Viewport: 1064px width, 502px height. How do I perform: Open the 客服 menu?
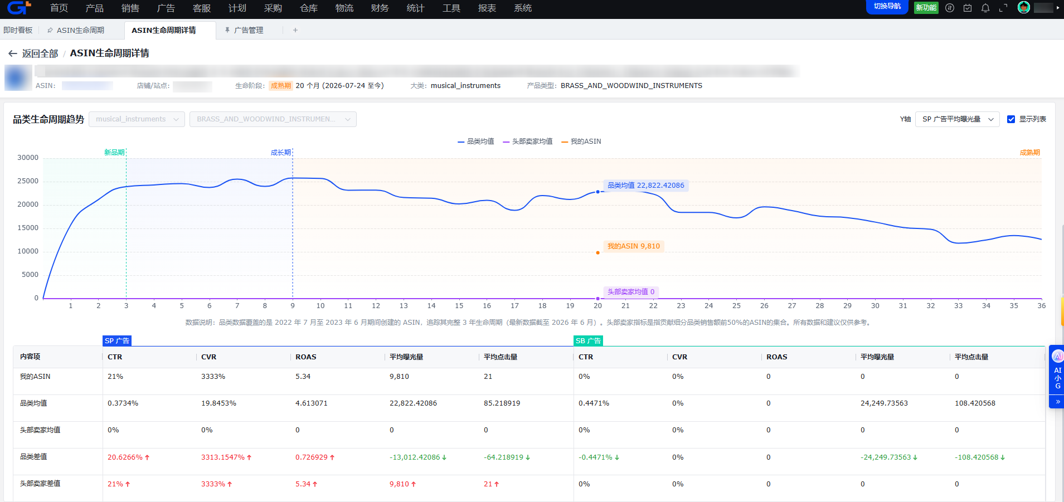click(202, 8)
